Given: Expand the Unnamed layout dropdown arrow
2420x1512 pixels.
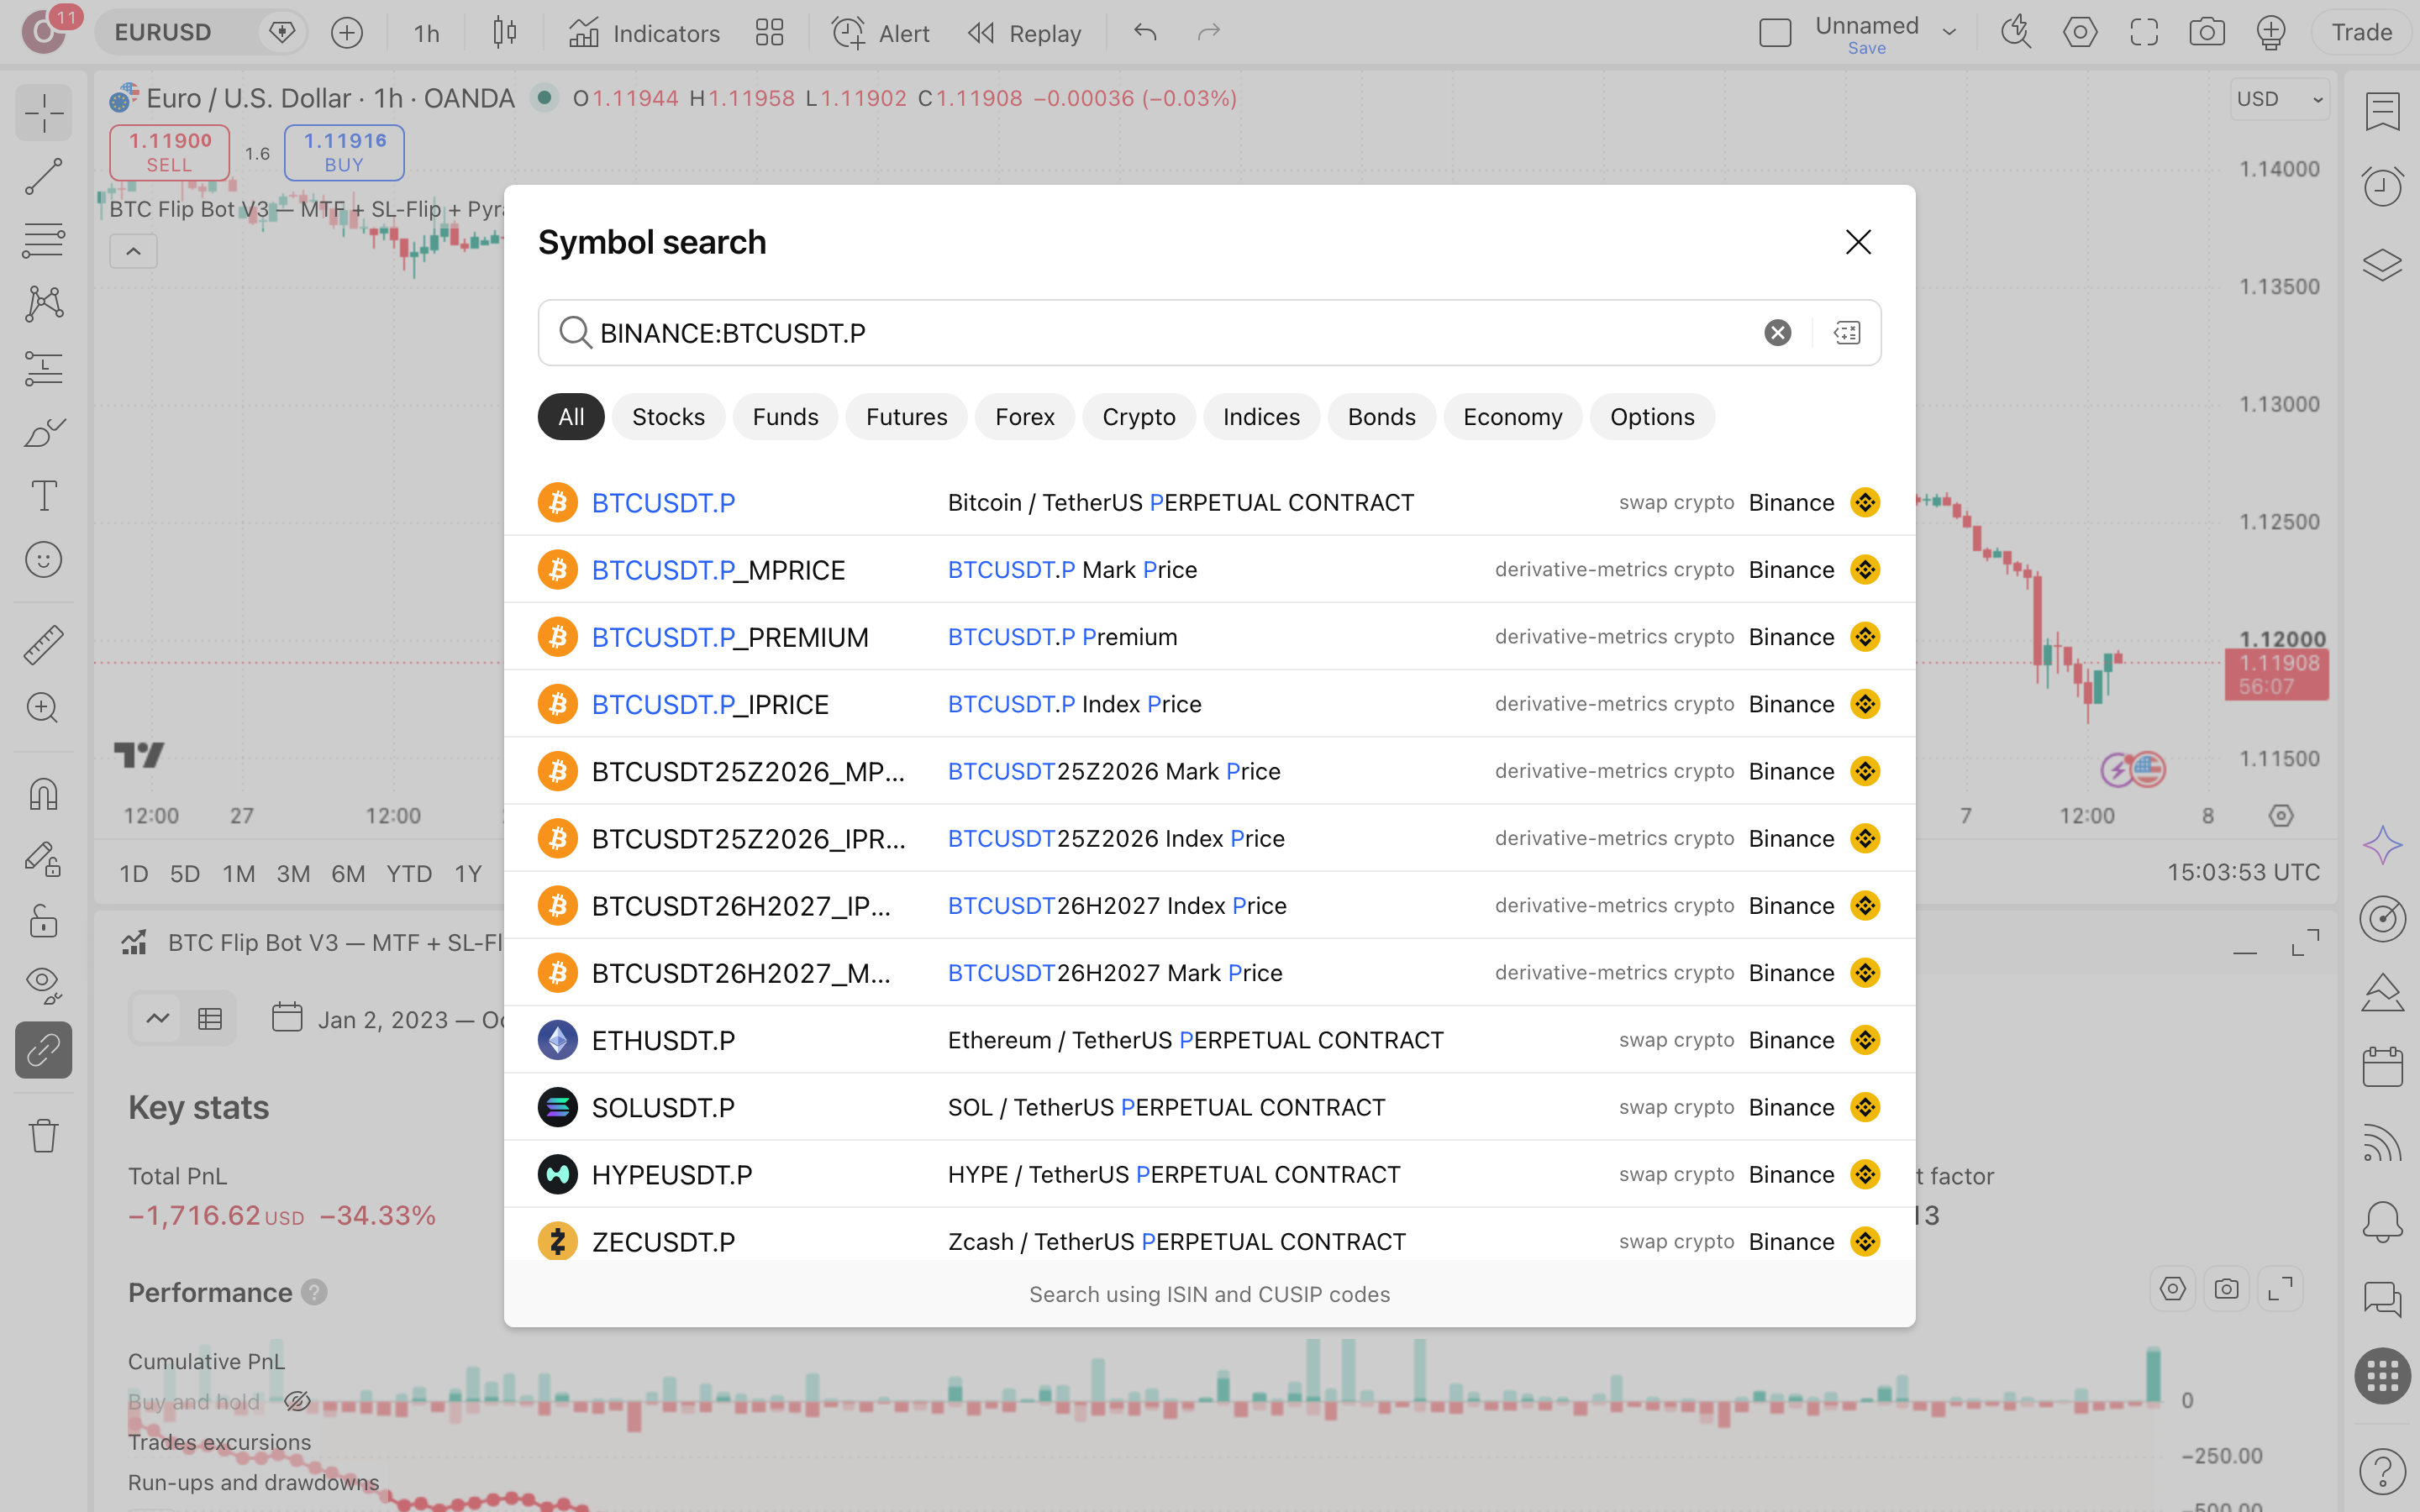Looking at the screenshot, I should [1949, 33].
